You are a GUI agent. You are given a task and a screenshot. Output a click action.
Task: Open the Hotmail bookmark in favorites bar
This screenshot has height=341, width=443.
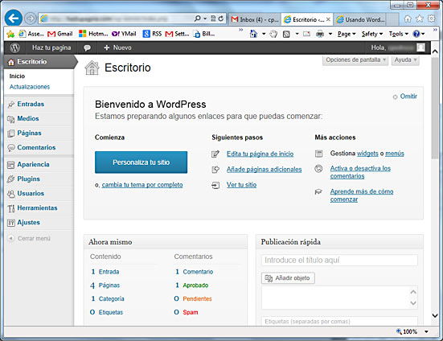[93, 34]
